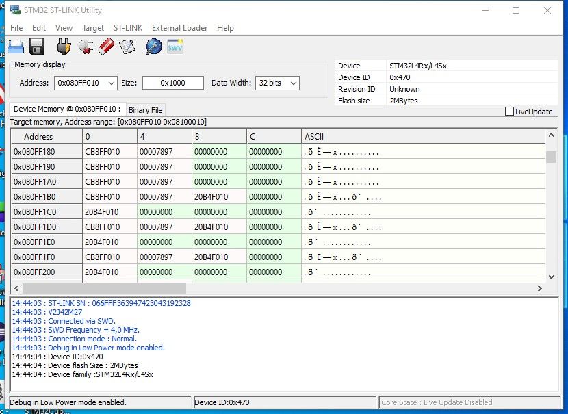Image resolution: width=568 pixels, height=414 pixels.
Task: Click the memory table scroll down arrow
Action: 551,277
